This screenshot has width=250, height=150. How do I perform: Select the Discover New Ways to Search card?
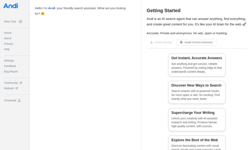197,92
